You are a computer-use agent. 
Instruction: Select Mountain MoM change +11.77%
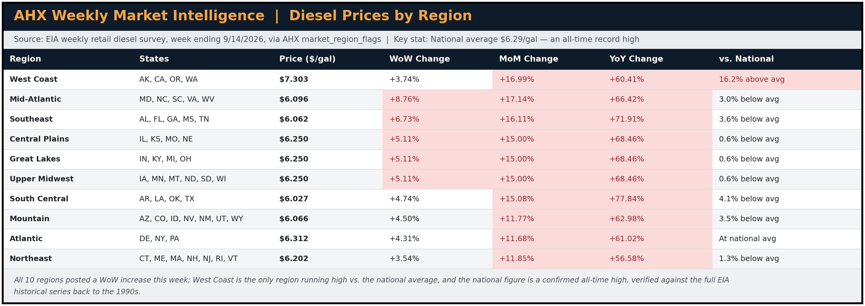(x=516, y=219)
